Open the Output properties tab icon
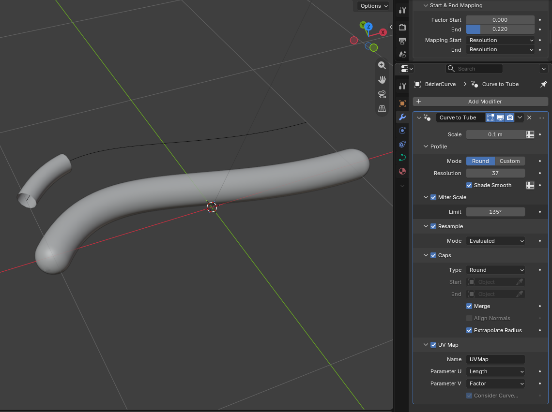The height and width of the screenshot is (412, 552). (402, 41)
